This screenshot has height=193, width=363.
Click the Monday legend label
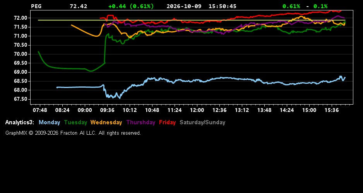pos(49,122)
